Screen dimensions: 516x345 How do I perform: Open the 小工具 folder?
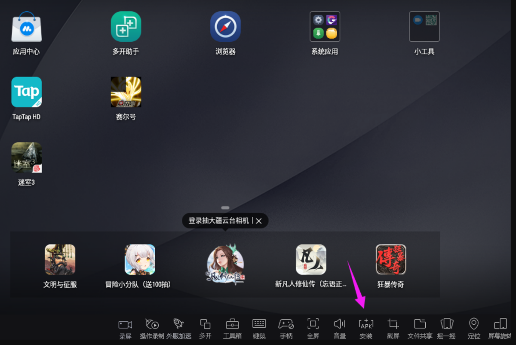pos(424,27)
